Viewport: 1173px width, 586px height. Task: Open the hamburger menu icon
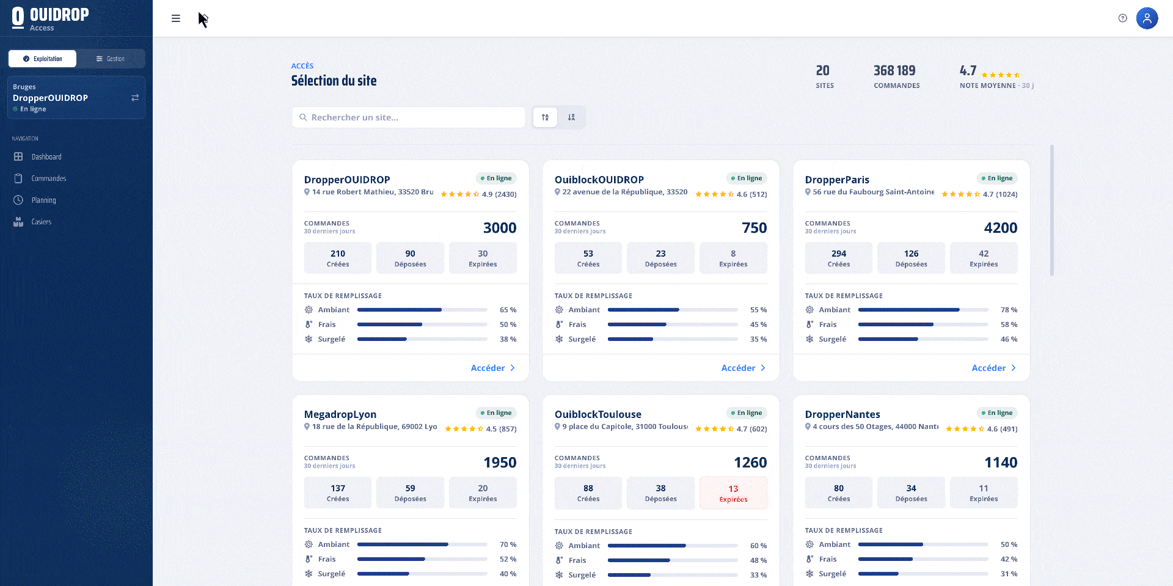(x=176, y=18)
